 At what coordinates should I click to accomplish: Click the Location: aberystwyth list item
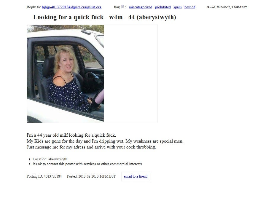coord(50,159)
